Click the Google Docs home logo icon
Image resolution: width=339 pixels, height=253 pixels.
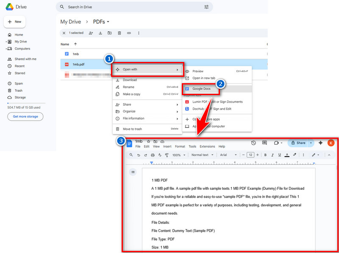129,143
